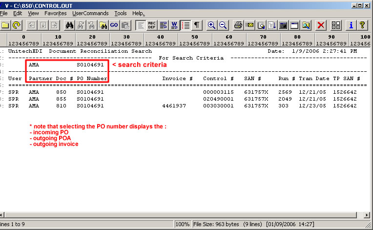Click the printer icon

point(238,25)
